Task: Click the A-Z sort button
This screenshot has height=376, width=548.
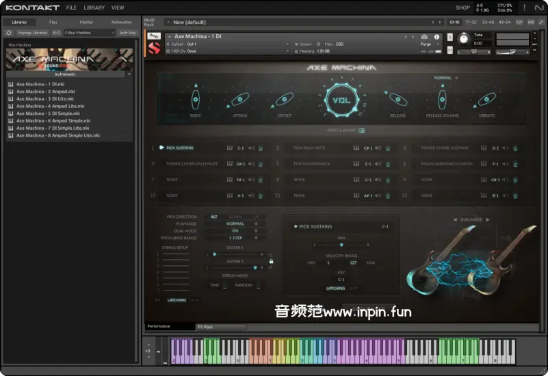Action: click(x=56, y=32)
